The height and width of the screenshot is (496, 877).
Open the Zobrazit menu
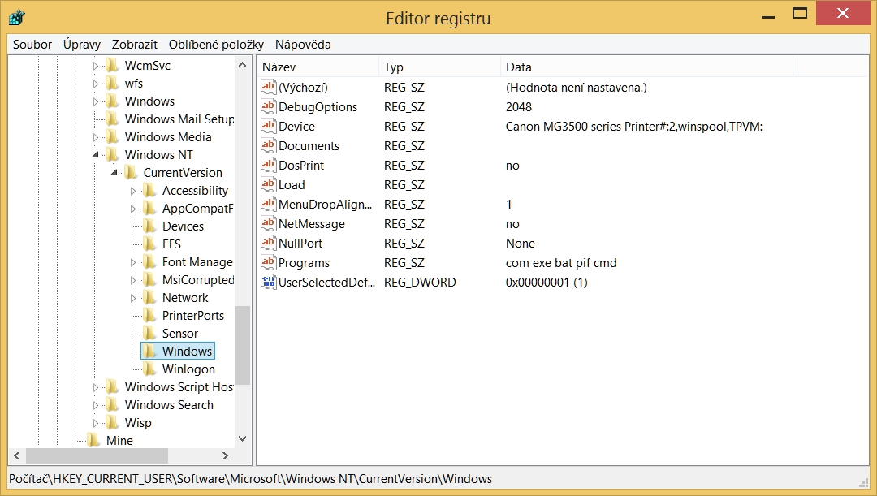tap(135, 45)
